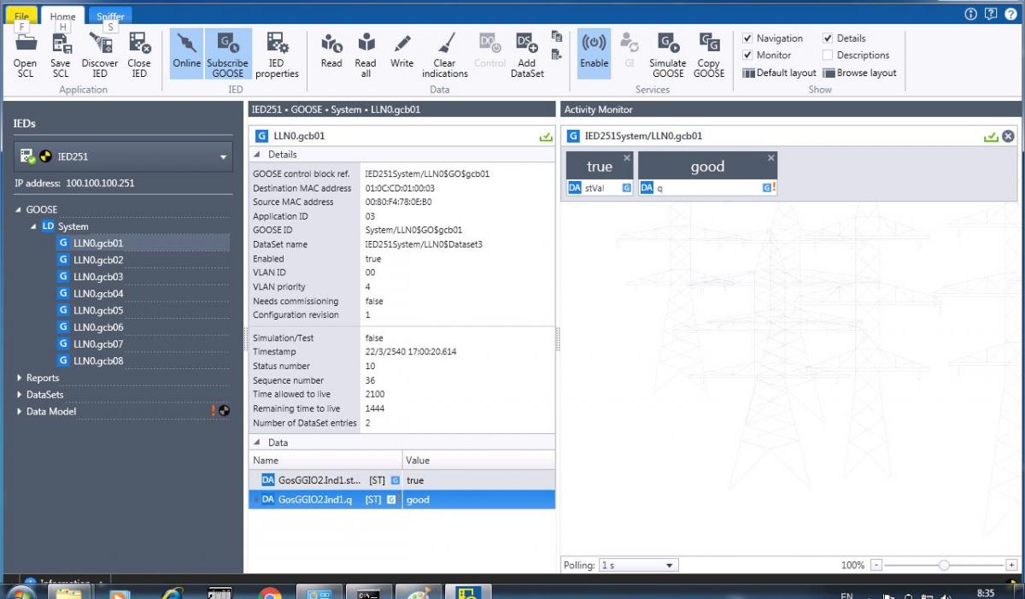Open command prompt from the taskbar
Image resolution: width=1025 pixels, height=599 pixels.
click(369, 593)
